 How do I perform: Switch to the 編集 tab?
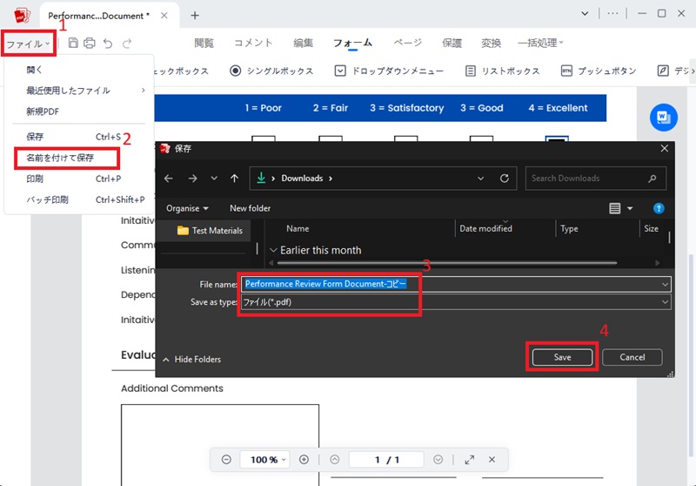(x=303, y=43)
